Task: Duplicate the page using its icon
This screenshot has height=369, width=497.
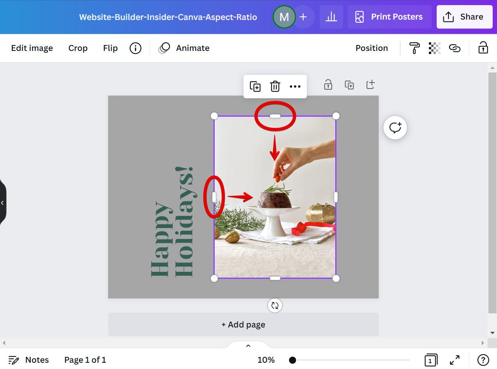Action: pyautogui.click(x=349, y=85)
